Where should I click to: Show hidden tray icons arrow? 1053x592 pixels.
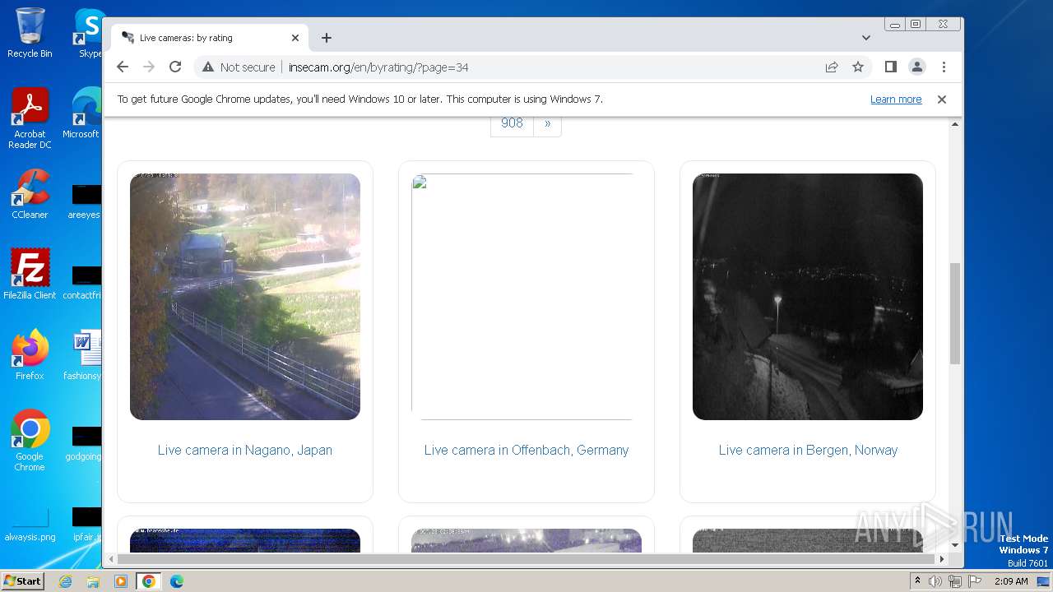click(x=918, y=581)
